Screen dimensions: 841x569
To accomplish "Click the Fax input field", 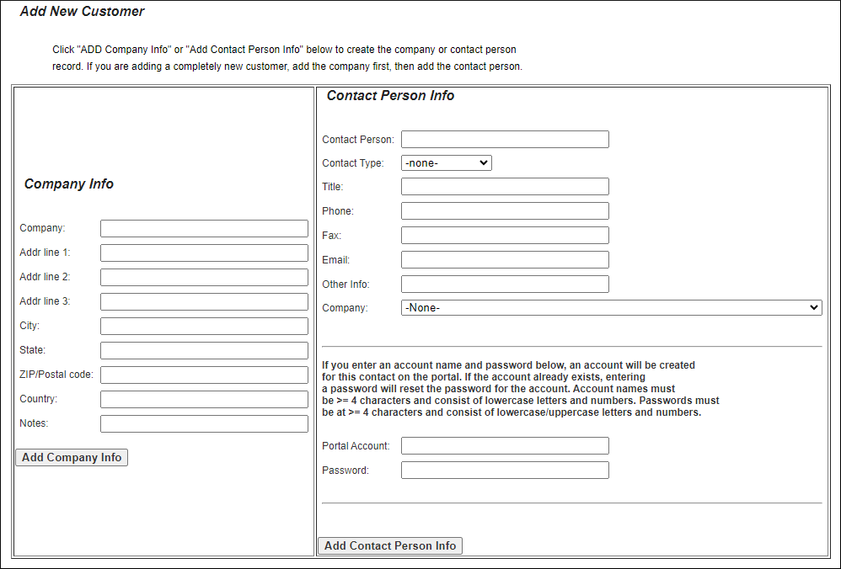I will pyautogui.click(x=504, y=235).
